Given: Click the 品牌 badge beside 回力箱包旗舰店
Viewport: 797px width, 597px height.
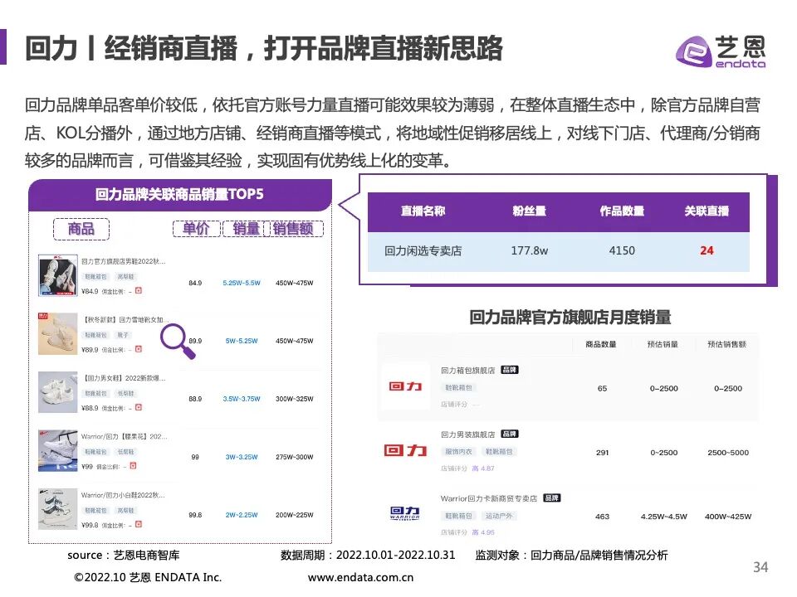Looking at the screenshot, I should [510, 369].
